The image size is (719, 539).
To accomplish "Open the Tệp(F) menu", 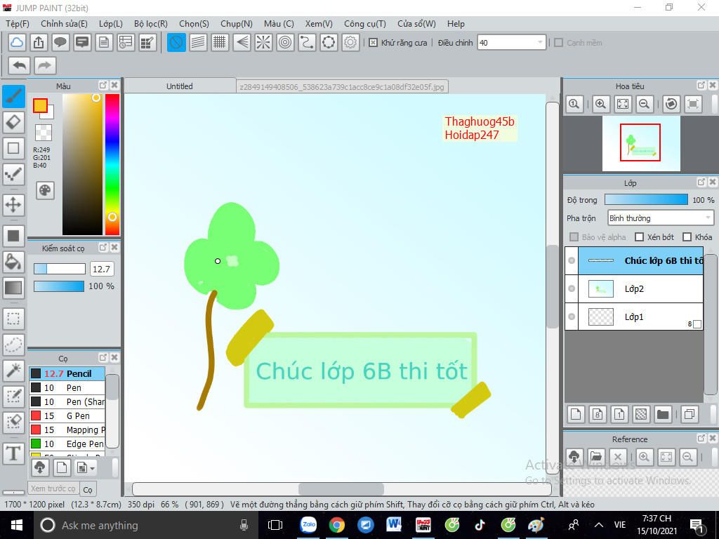I will [18, 24].
